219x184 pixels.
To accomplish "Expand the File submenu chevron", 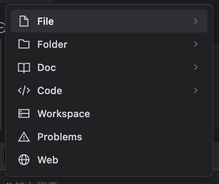I will [x=196, y=21].
